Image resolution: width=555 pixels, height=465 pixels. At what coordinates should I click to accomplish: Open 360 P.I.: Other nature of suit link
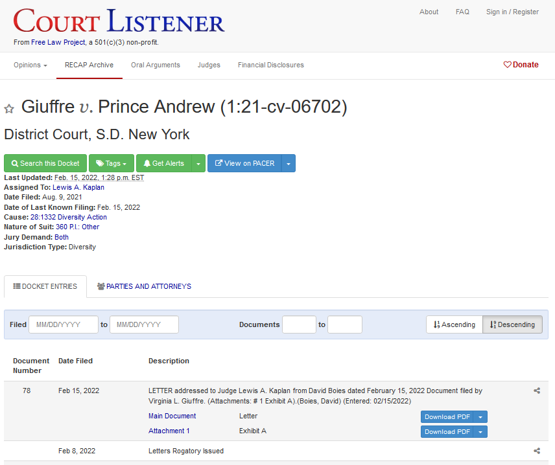78,227
